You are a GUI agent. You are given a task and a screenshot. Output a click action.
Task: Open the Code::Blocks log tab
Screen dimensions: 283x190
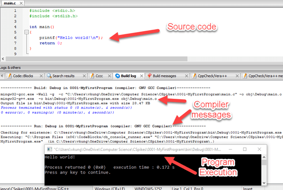[23, 75]
